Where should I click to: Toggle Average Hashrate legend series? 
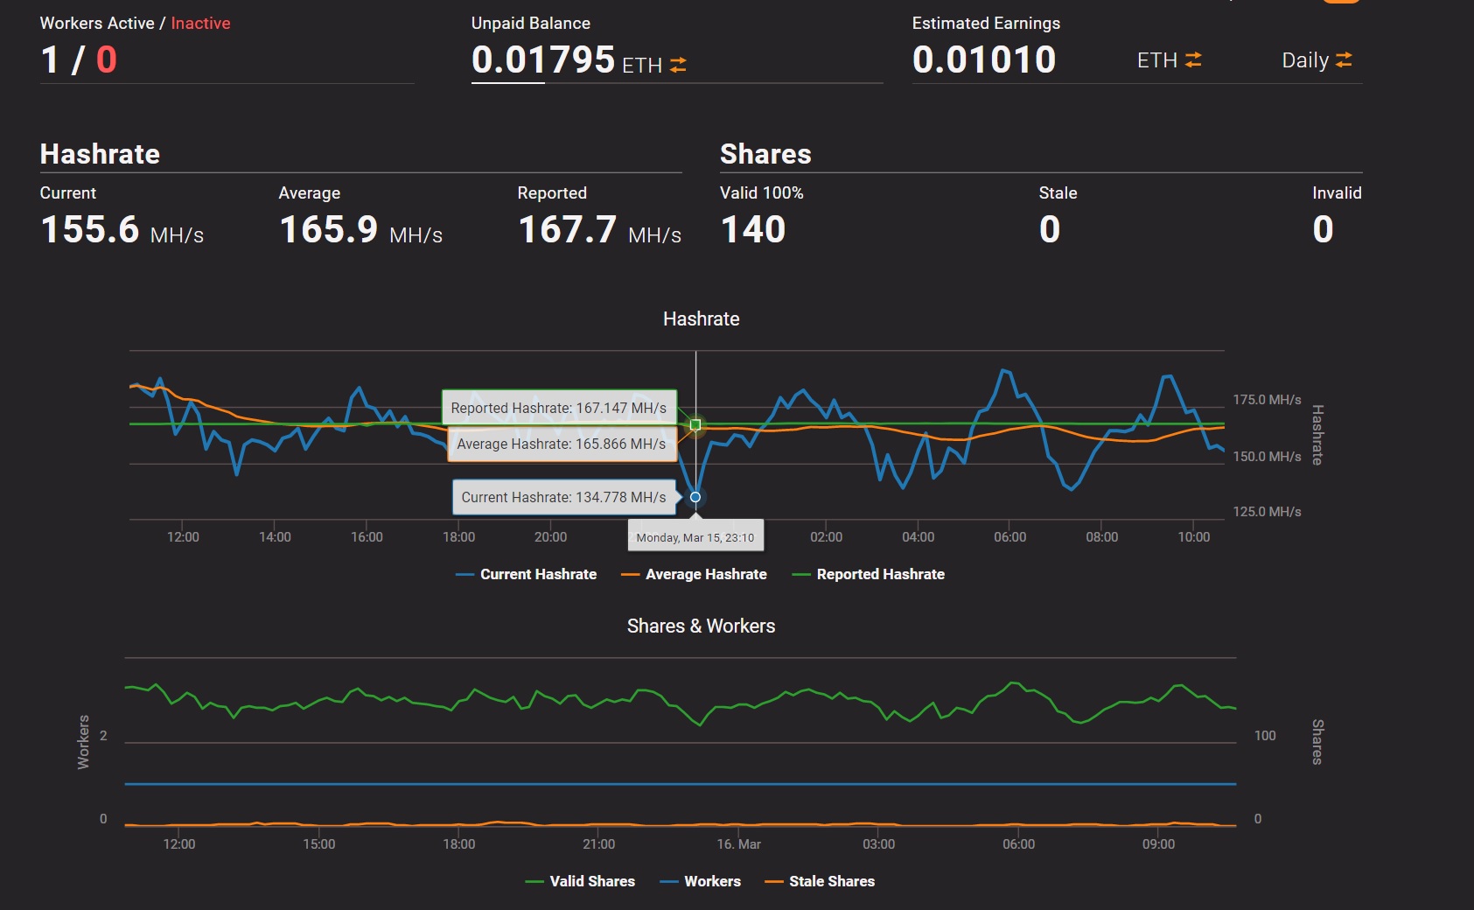(x=694, y=574)
